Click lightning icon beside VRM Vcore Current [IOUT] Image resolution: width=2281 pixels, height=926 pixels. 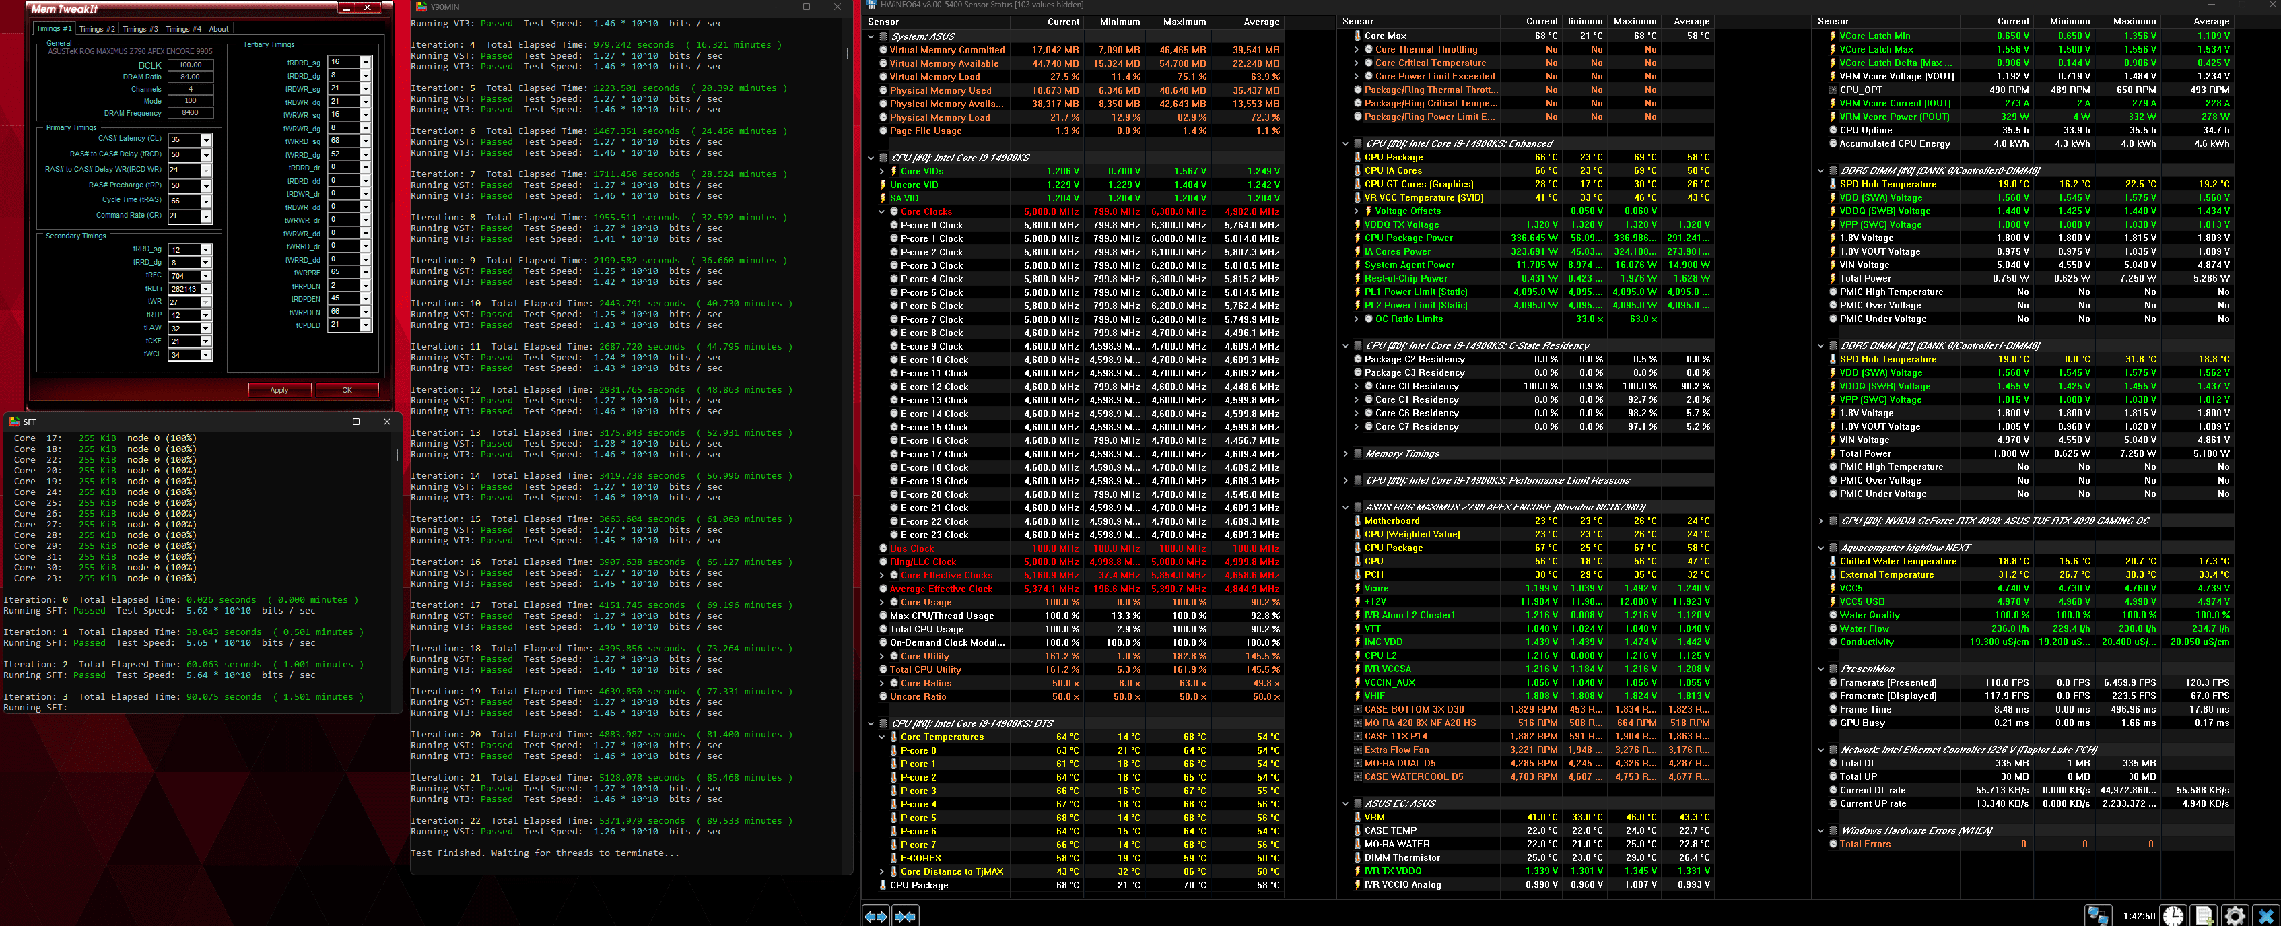[1832, 104]
